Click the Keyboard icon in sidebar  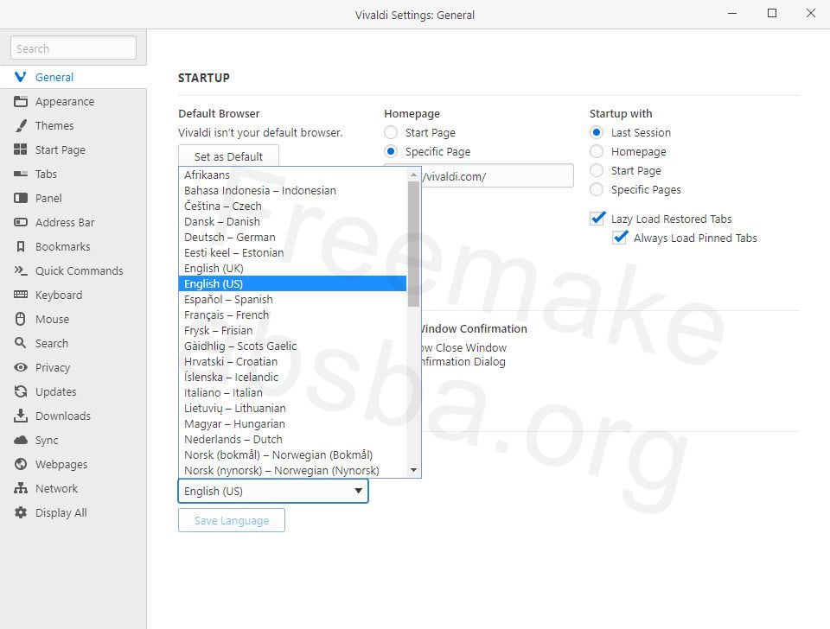coord(21,295)
